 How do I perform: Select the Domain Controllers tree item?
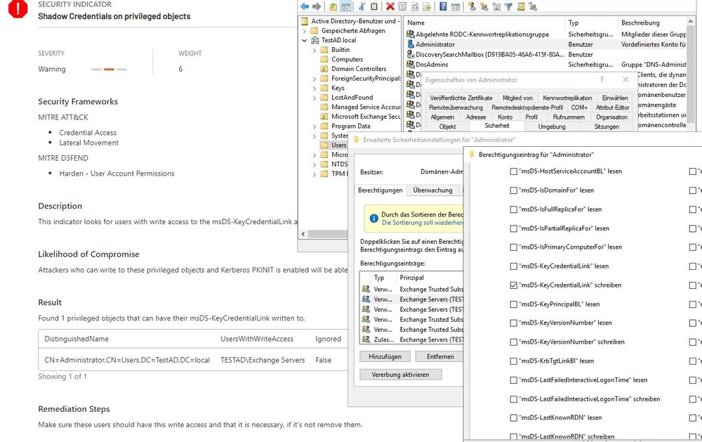point(359,69)
